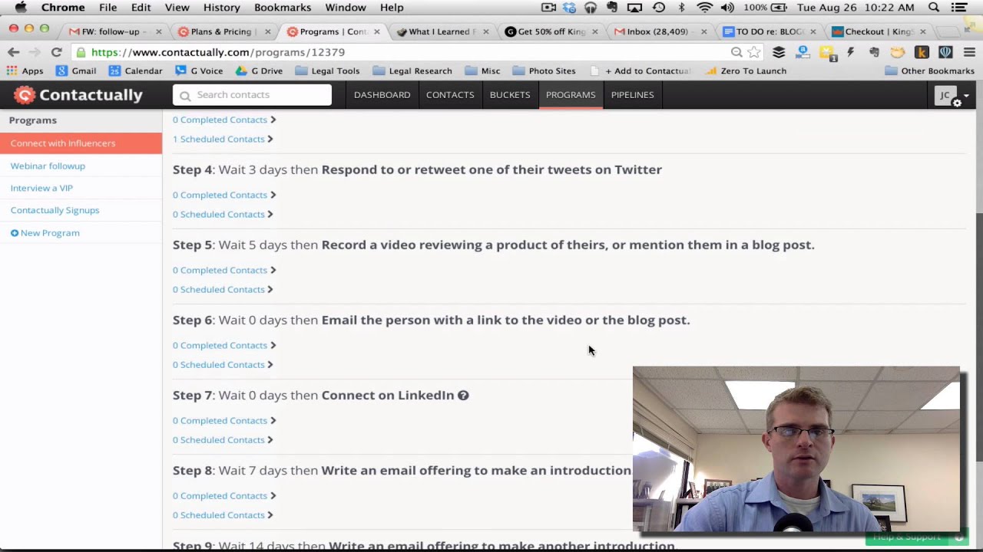Click the Connect on LinkedIn help icon
The height and width of the screenshot is (552, 983).
[x=463, y=396]
